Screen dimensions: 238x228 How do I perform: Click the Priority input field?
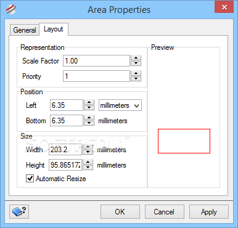[96, 76]
